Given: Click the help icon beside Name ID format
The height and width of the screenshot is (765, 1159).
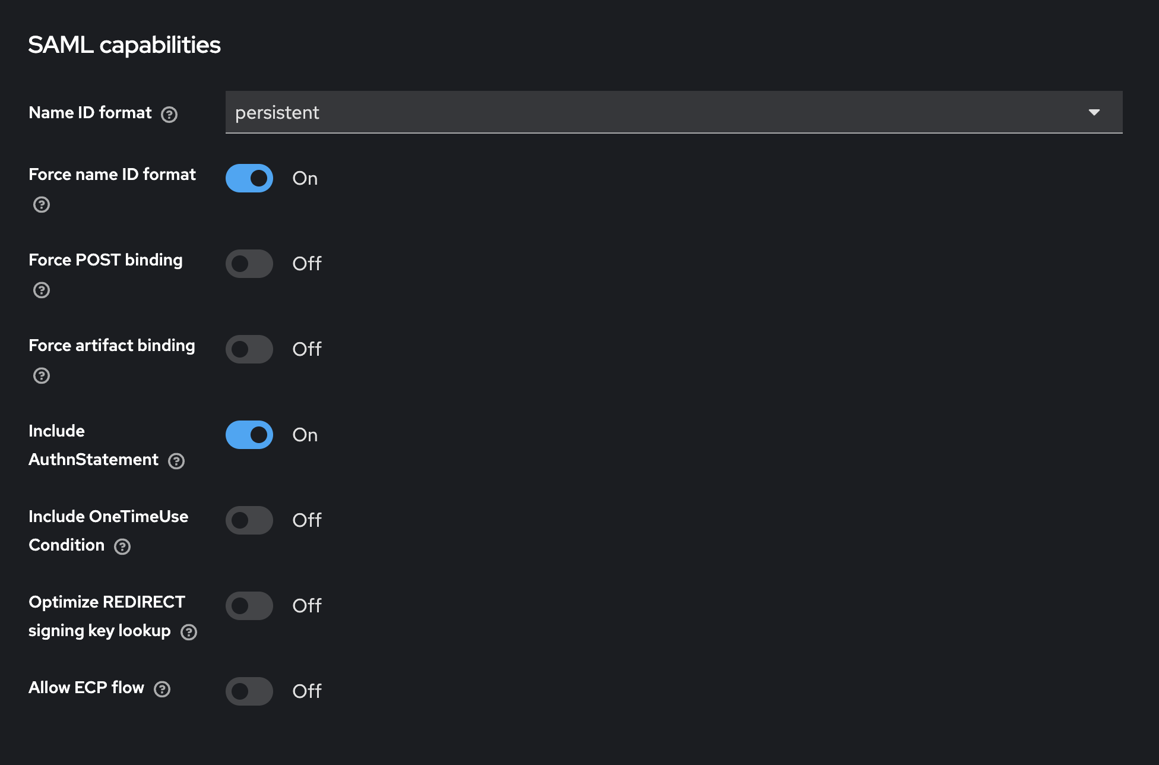Looking at the screenshot, I should 170,115.
